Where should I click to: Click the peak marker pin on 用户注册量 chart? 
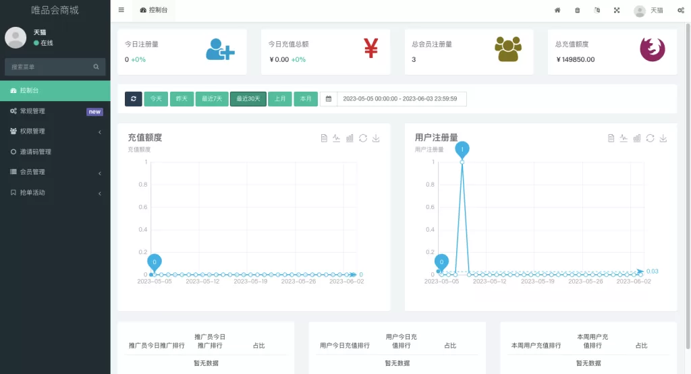pos(462,150)
